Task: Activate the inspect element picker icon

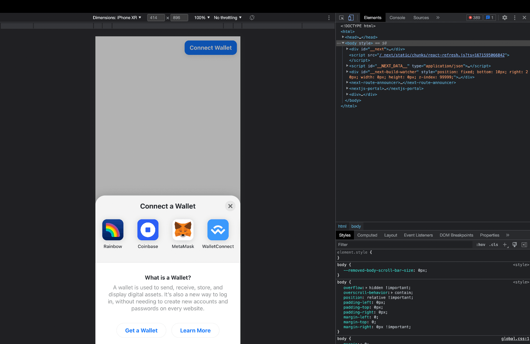Action: coord(341,18)
